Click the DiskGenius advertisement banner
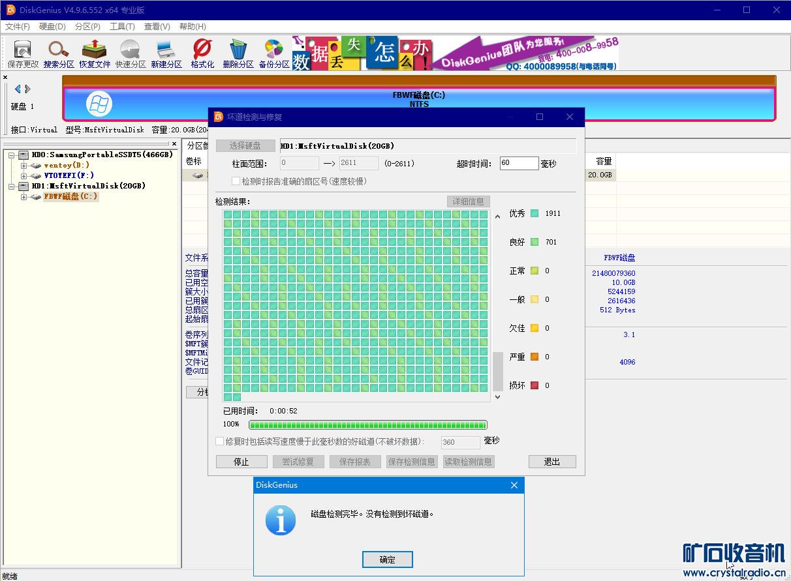Viewport: 791px width, 581px height. 455,53
